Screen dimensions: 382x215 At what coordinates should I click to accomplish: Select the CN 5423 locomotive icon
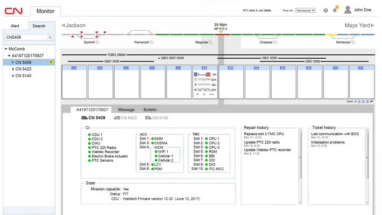(x=117, y=118)
